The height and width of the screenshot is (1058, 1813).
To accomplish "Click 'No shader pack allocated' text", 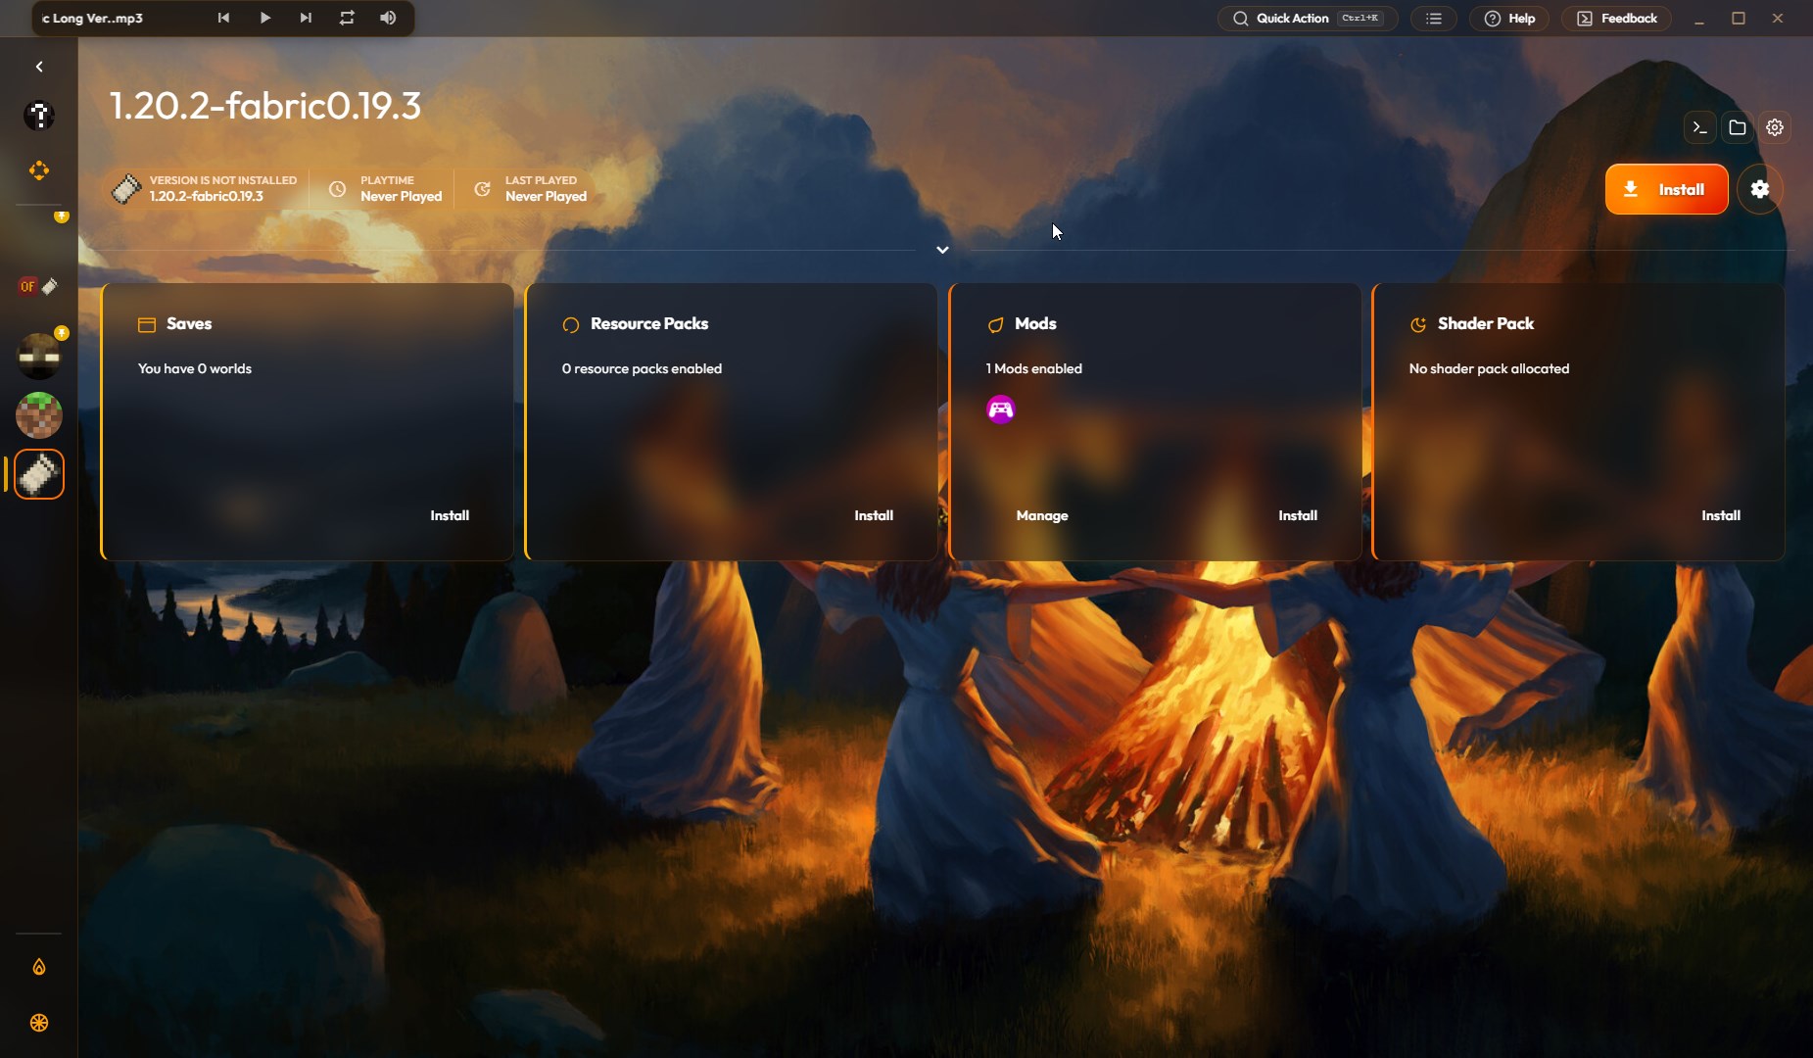I will point(1489,368).
